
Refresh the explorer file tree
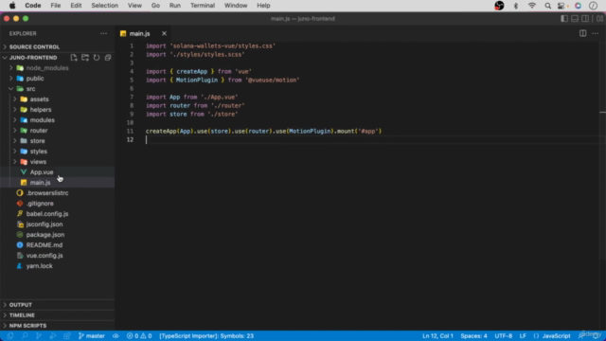(97, 58)
